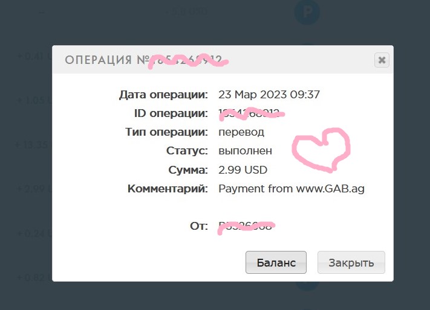430x310 pixels.
Task: Click the comment Payment from www.GAB.ag
Action: [x=292, y=189]
